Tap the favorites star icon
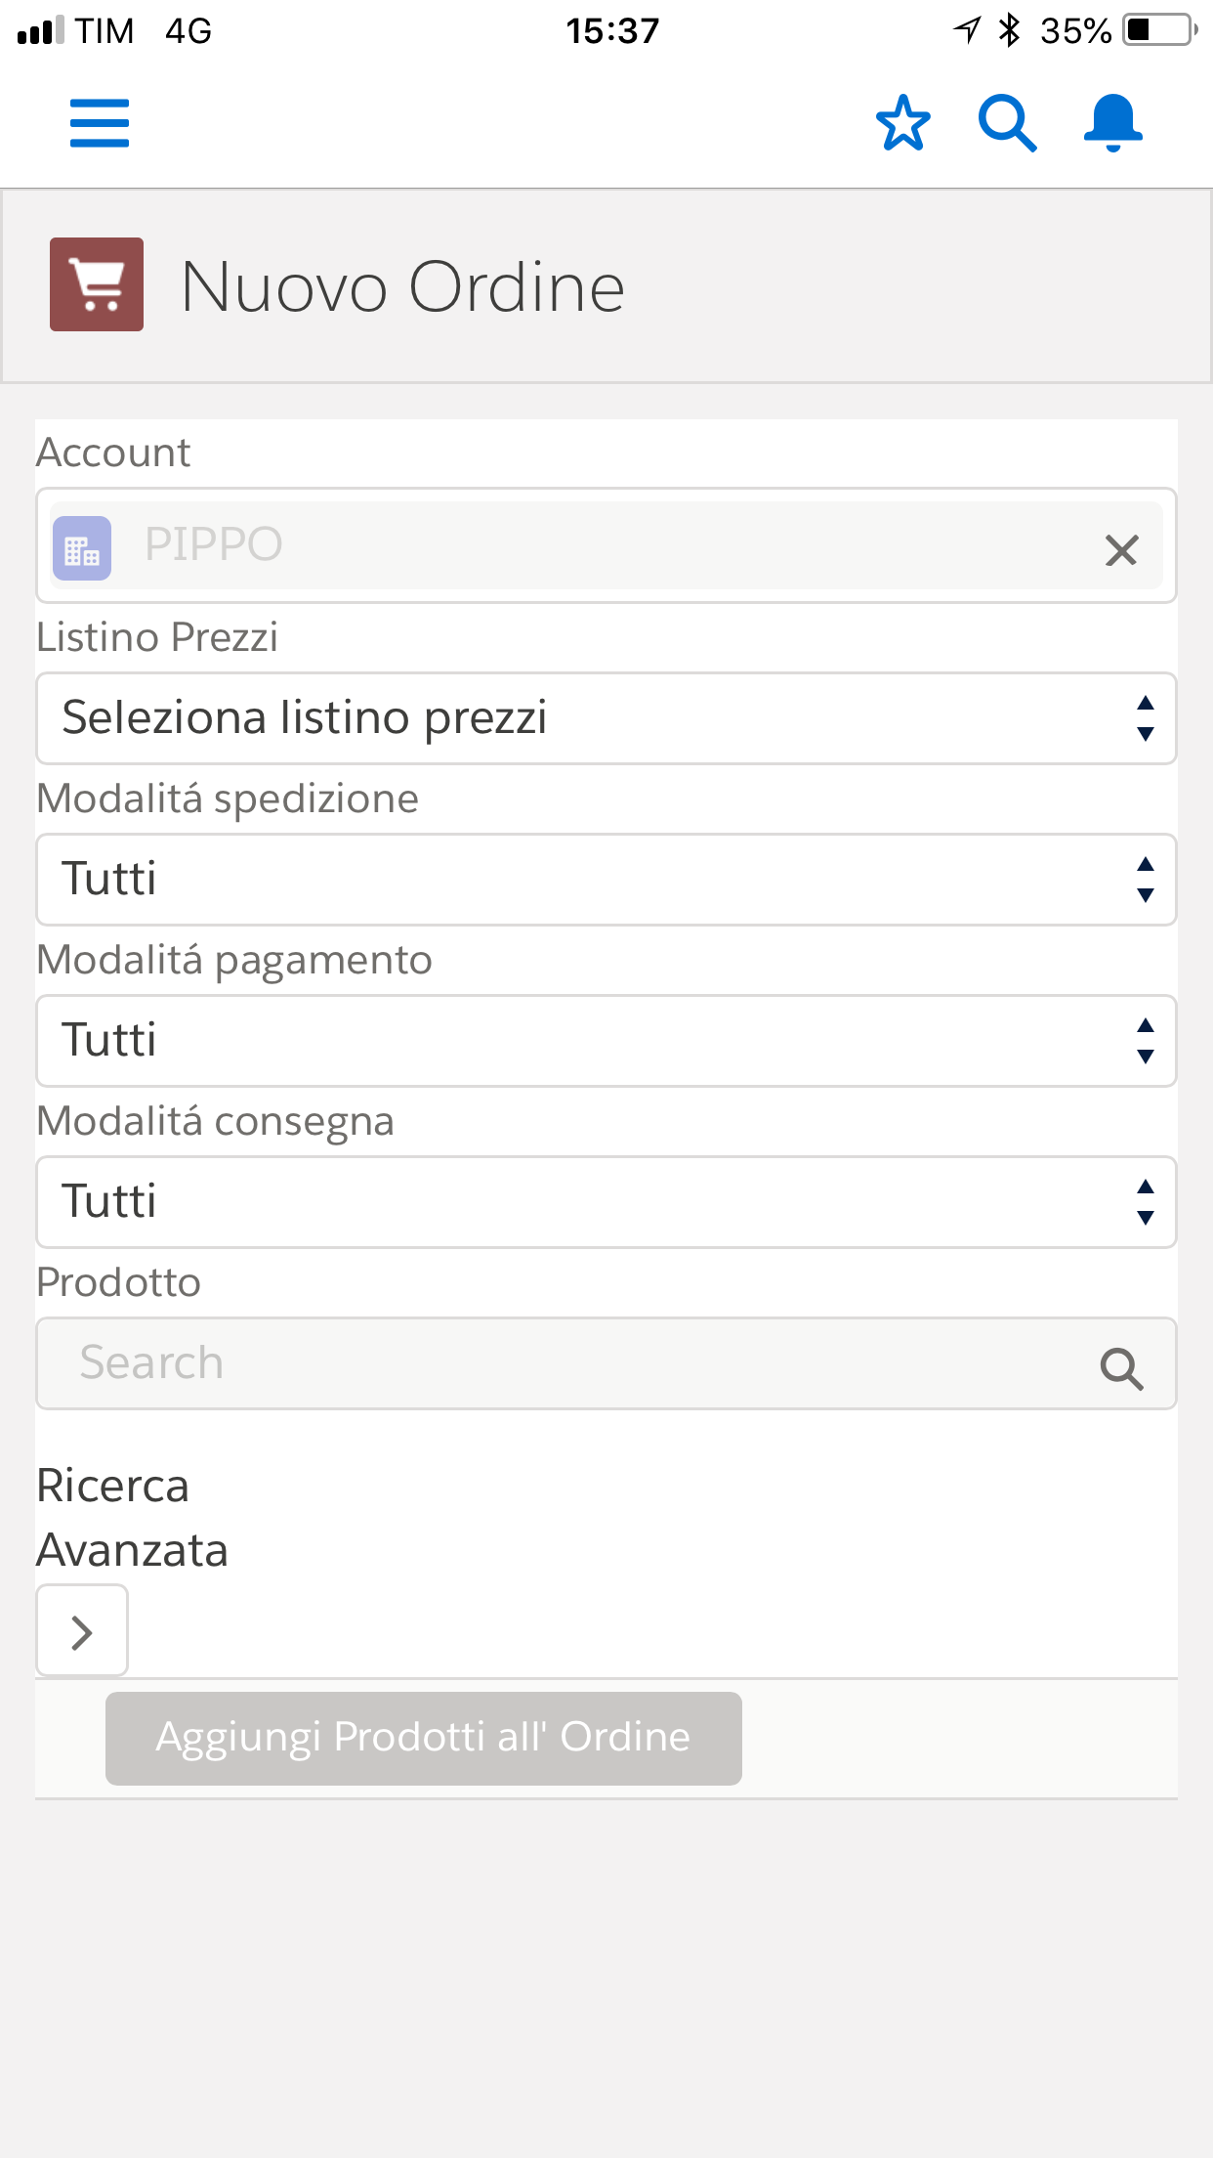 tap(903, 123)
